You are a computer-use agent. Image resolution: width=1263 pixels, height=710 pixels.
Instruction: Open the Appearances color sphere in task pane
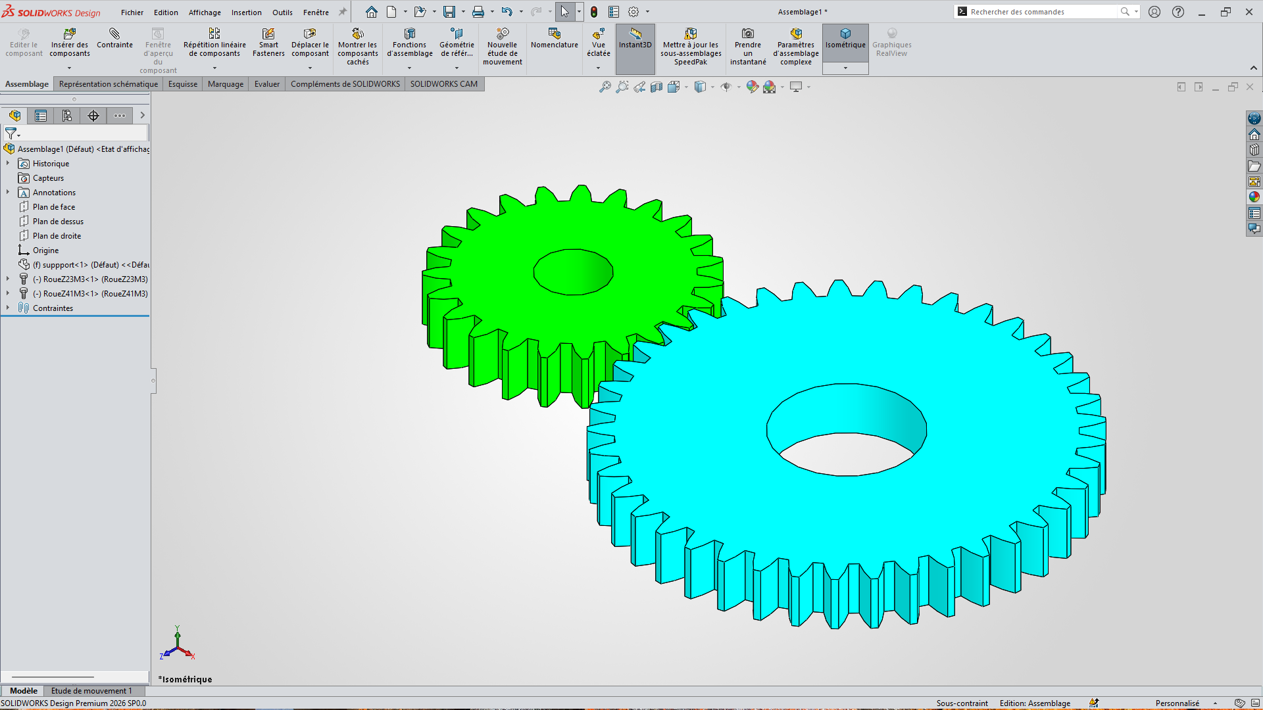(1254, 197)
